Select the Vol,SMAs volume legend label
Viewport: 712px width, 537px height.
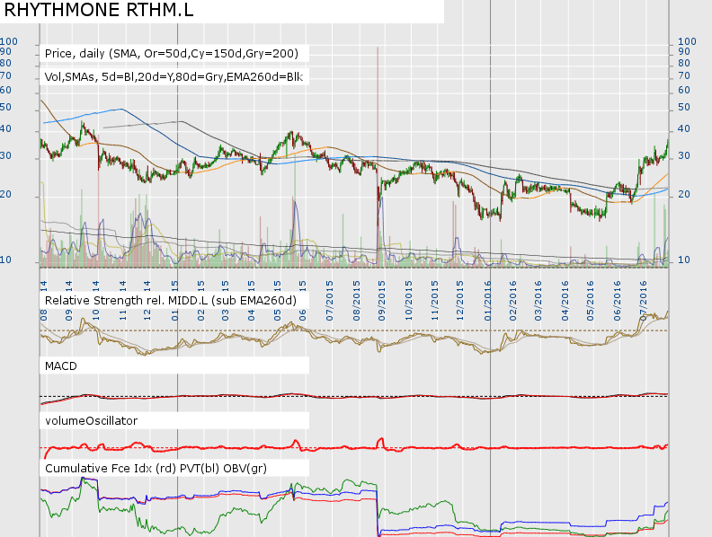click(x=174, y=77)
